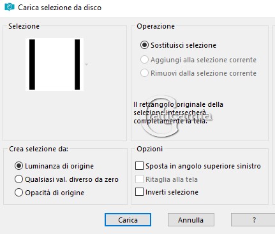Click the Crea selezione da: label

click(38, 149)
